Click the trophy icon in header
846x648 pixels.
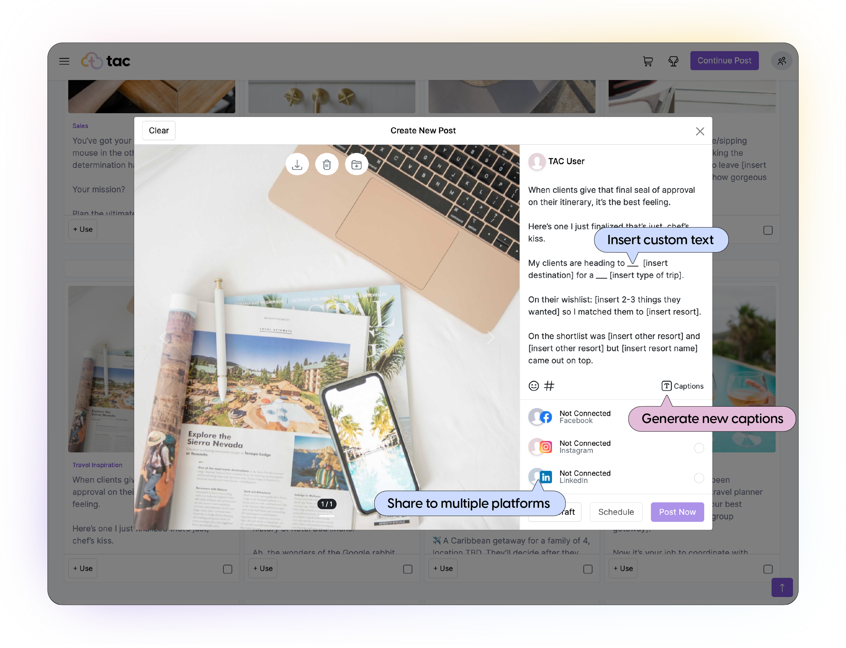673,61
